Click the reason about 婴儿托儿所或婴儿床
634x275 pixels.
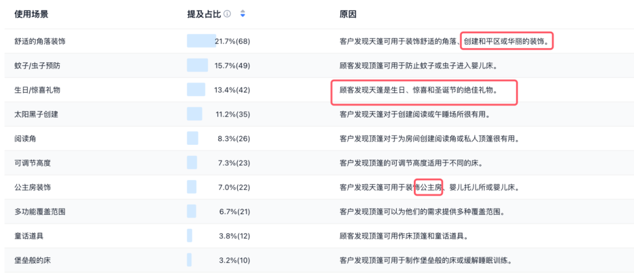[x=429, y=188]
